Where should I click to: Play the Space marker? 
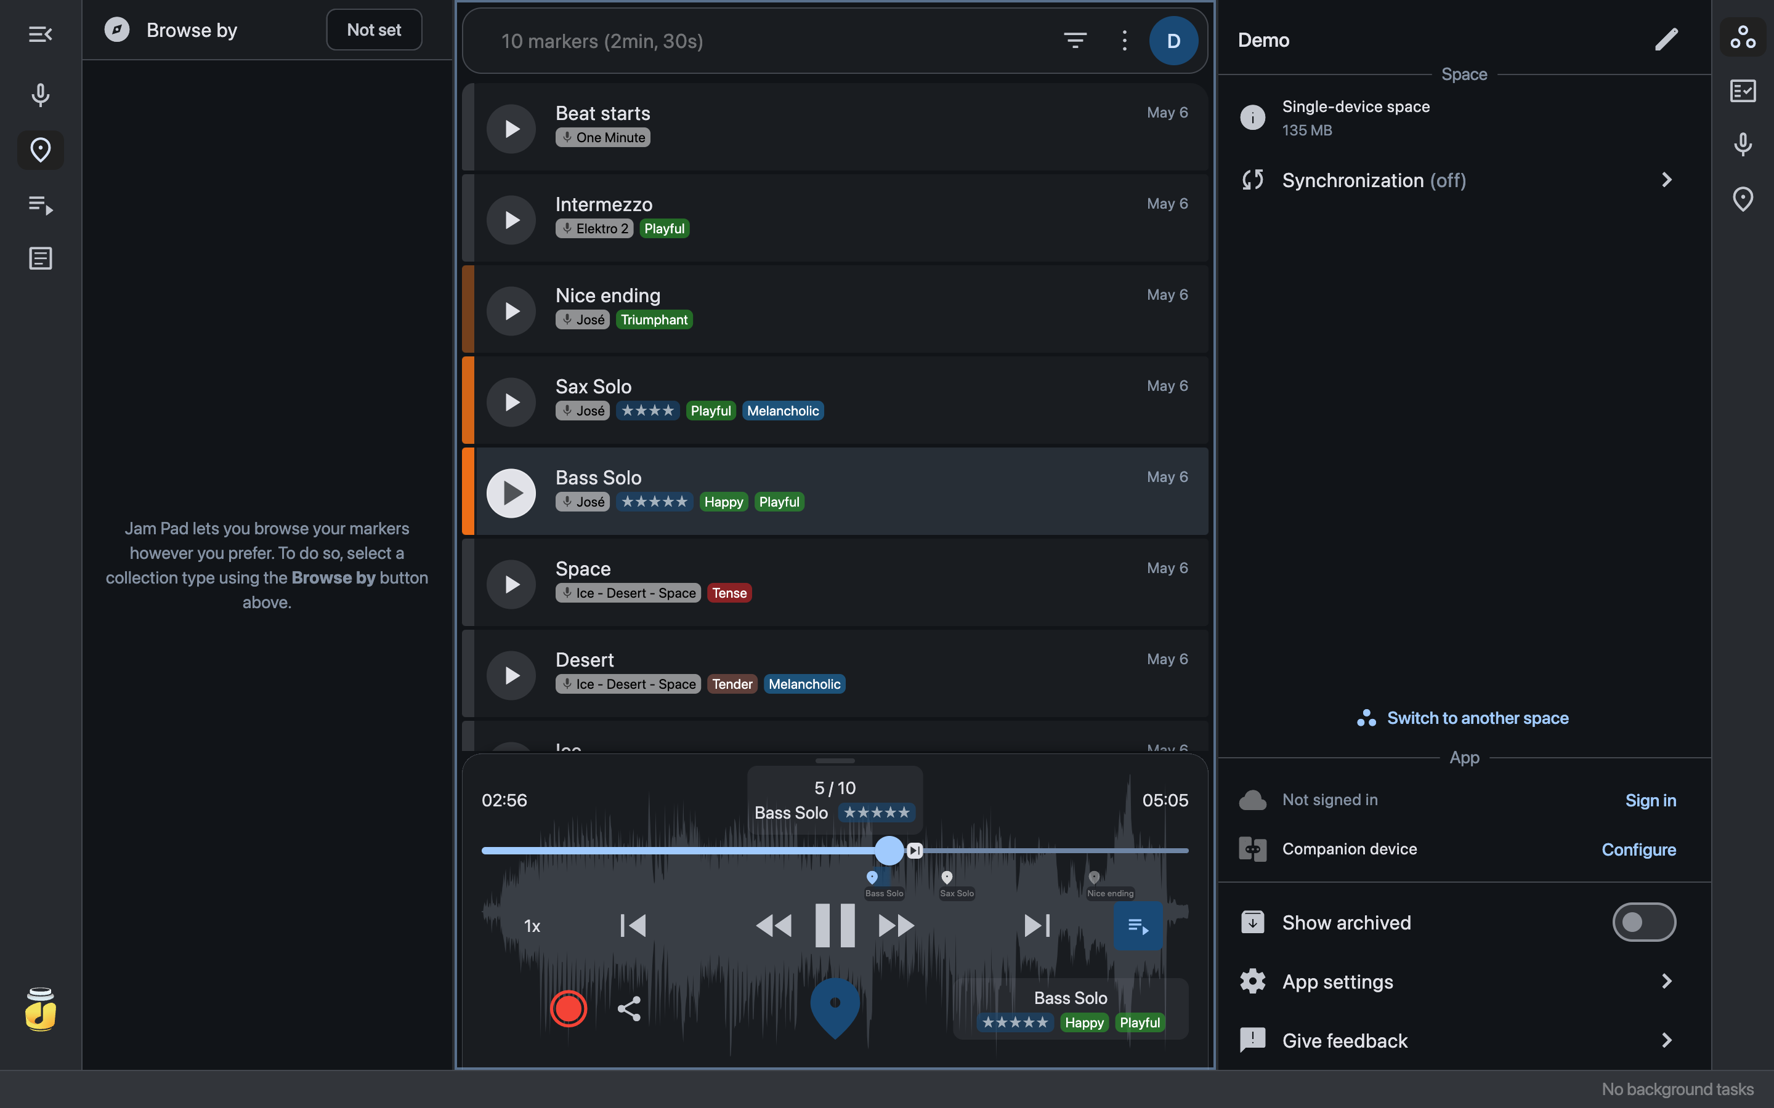(511, 584)
